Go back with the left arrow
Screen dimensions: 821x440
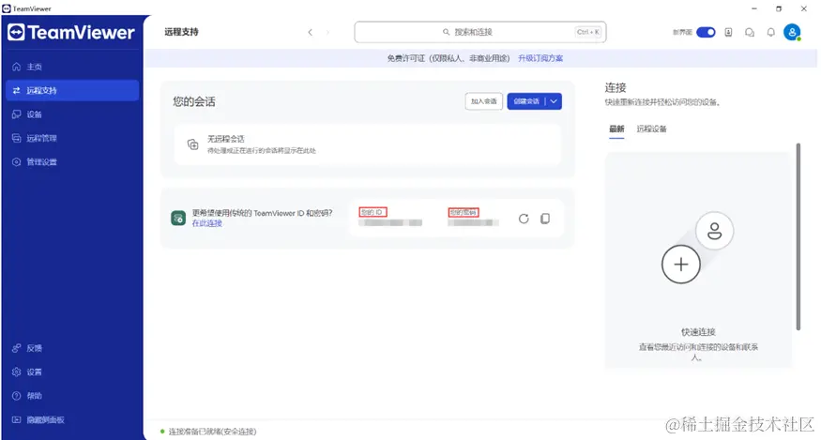coord(310,32)
